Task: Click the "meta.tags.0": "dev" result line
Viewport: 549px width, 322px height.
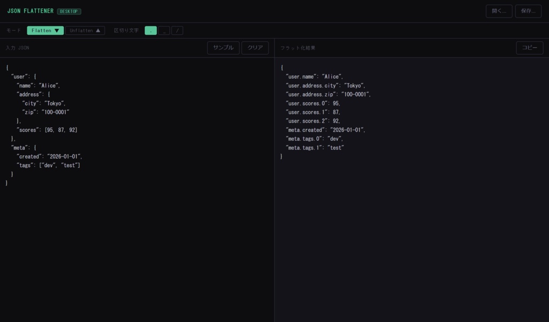Action: (314, 139)
